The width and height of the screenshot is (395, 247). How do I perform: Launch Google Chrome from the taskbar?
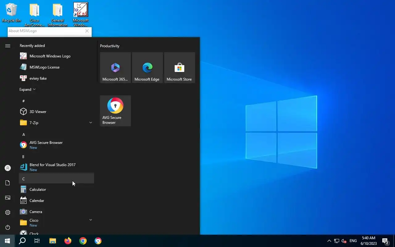point(83,241)
